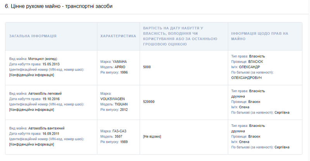The image size is (310, 161).
Task: Click the TIGUAN model text
Action: (121, 104)
